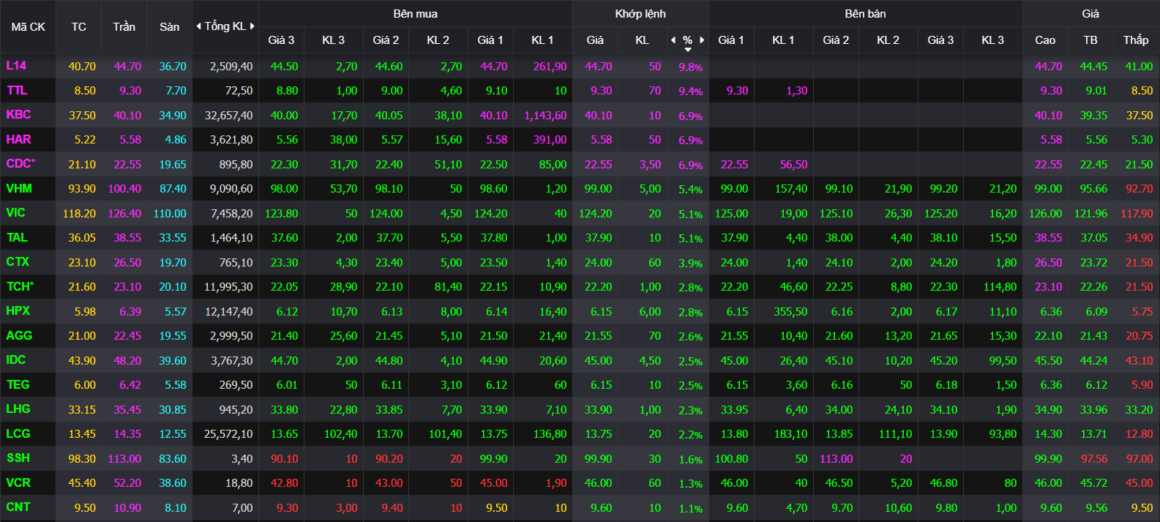Click the 1,143,60 buy volume for KBC

coord(545,116)
